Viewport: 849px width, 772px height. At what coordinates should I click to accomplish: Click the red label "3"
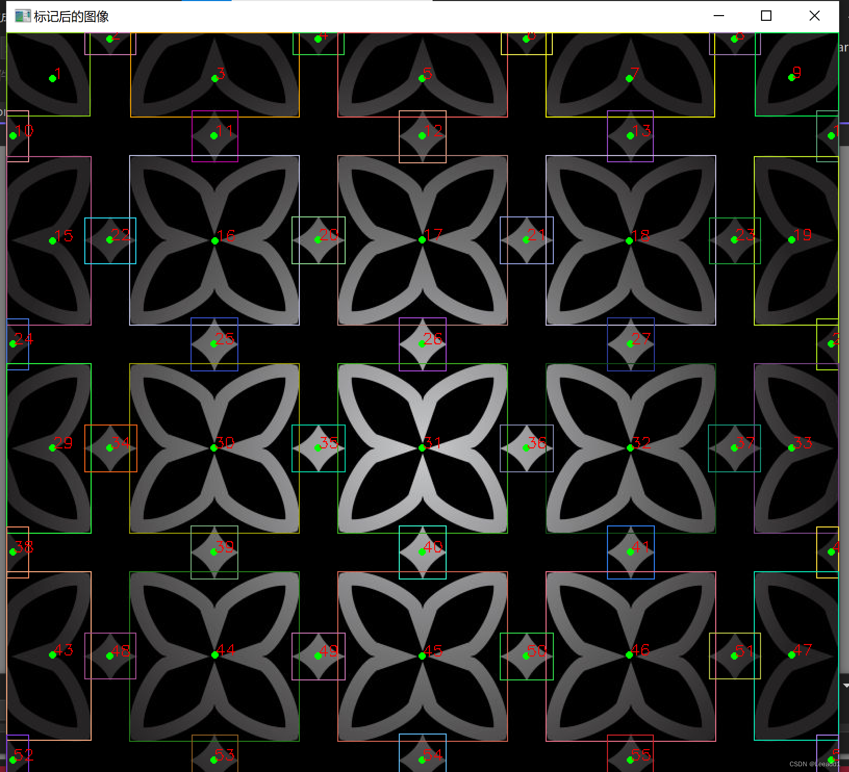221,73
